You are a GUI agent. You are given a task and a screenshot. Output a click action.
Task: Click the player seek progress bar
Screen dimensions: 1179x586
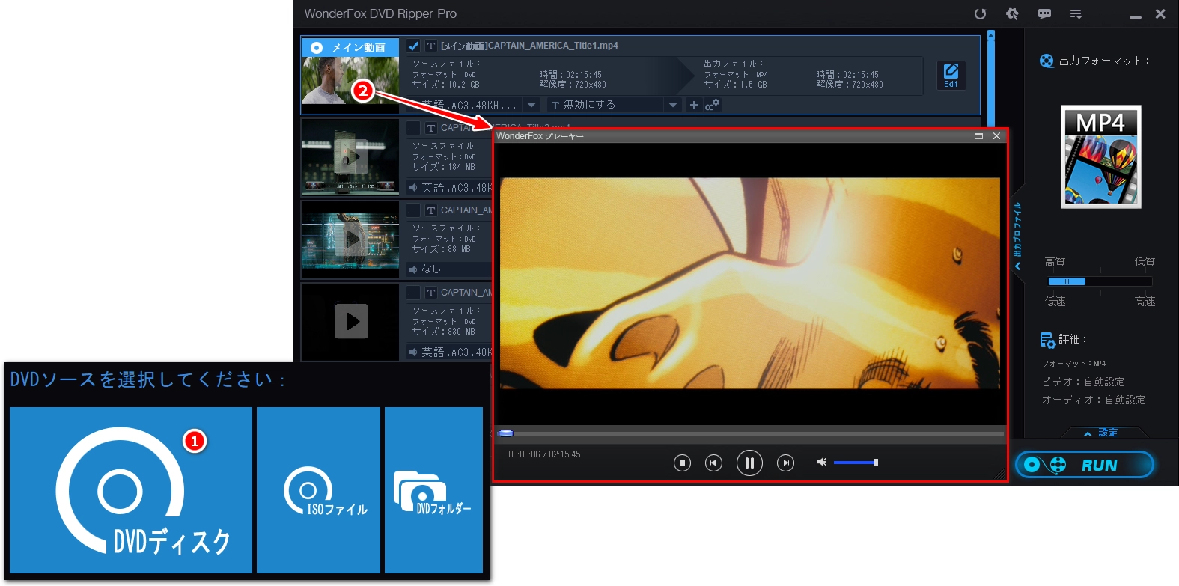(751, 433)
